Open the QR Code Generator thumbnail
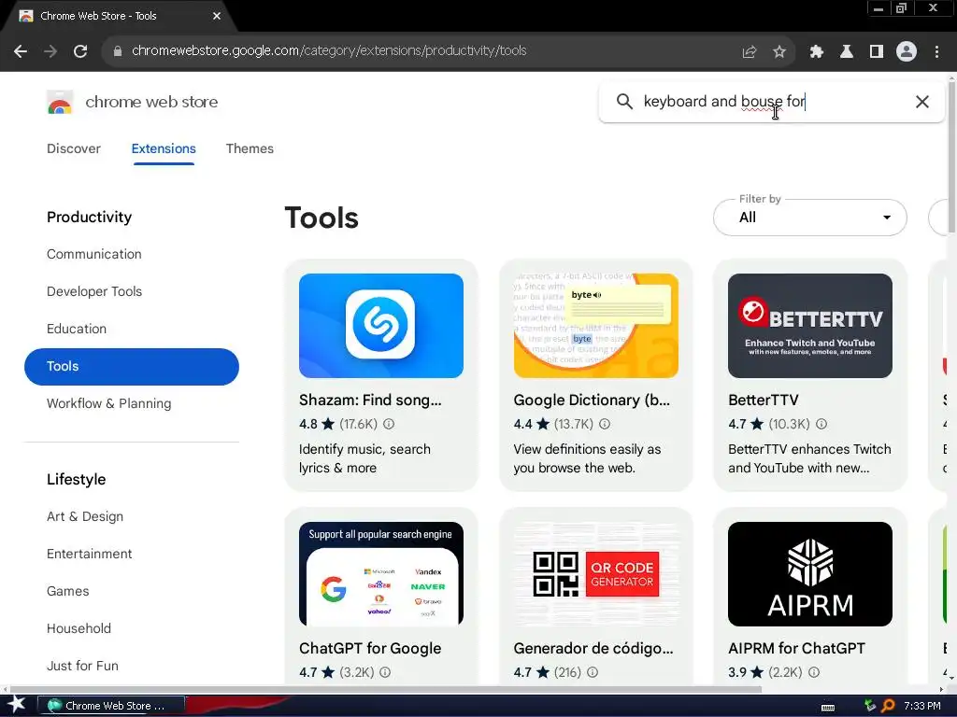 595,574
